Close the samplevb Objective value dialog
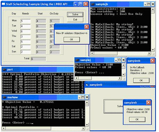Screen dimensions: 159x132 pos(148,103)
